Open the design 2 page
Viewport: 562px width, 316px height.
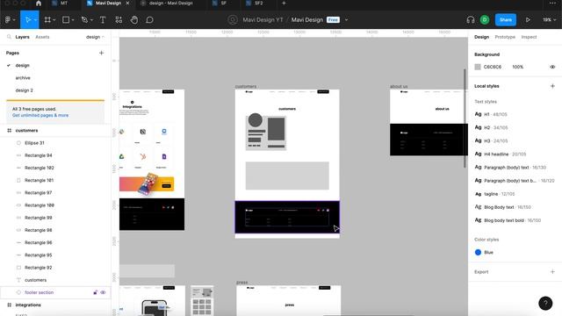tap(24, 90)
